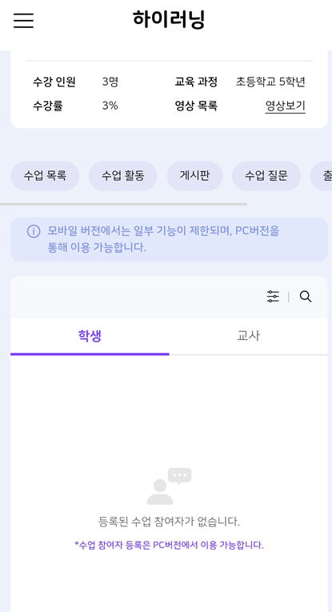Select the 수업 목록 chip
The image size is (332, 612).
(45, 176)
